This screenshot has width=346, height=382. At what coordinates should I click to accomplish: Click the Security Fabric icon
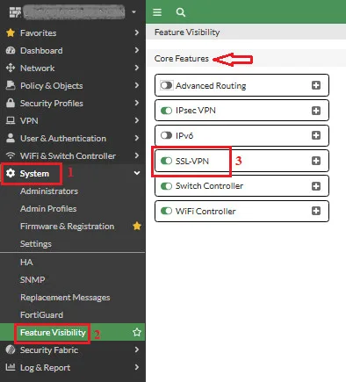coord(11,350)
